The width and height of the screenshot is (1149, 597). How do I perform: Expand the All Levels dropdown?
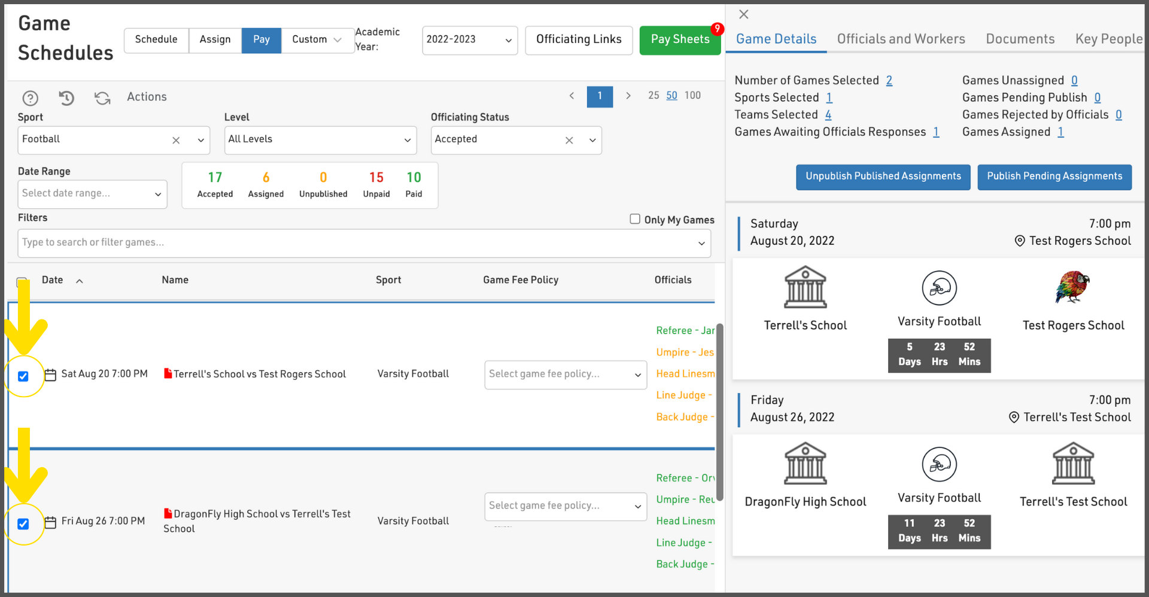[320, 140]
